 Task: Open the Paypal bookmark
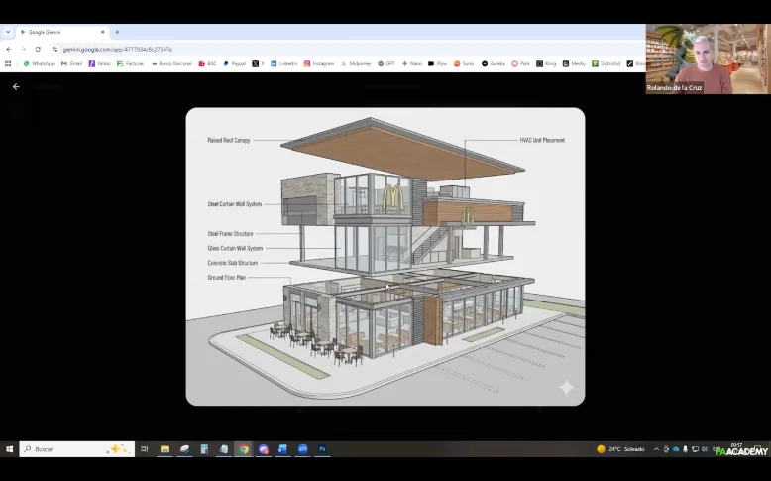[234, 63]
